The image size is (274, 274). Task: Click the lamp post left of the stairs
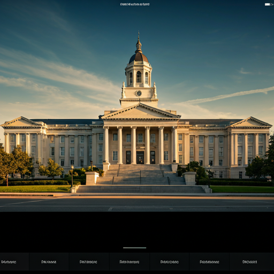coord(72,176)
